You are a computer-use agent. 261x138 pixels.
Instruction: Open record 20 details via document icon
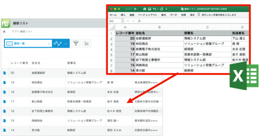point(4,73)
